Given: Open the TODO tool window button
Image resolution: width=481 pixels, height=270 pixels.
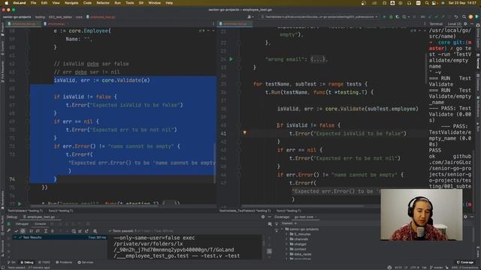Looking at the screenshot, I should tap(44, 262).
